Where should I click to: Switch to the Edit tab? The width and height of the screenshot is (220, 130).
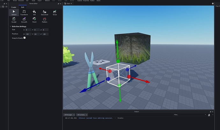(23, 7)
